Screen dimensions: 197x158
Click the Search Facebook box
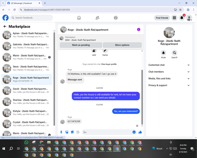[x=32, y=18]
